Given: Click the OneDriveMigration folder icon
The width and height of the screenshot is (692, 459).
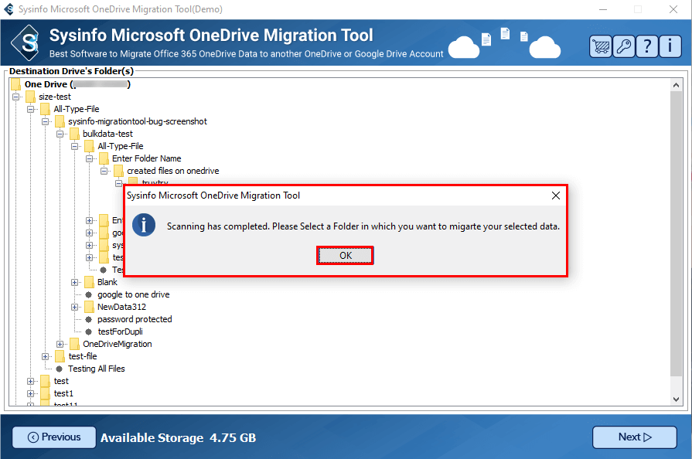Looking at the screenshot, I should pos(75,344).
